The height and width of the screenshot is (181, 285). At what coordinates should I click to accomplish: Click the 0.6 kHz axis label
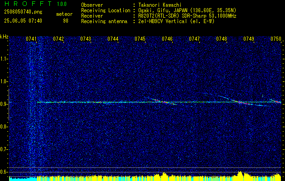pos(4,172)
